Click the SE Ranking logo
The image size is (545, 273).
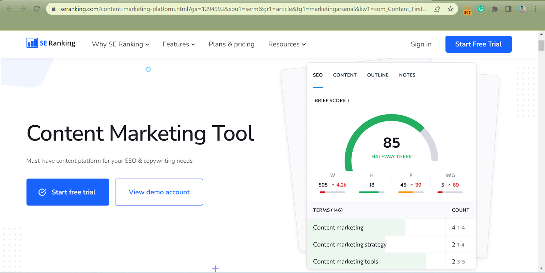pos(51,43)
